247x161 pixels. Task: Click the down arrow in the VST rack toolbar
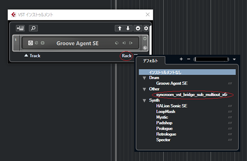128,29
